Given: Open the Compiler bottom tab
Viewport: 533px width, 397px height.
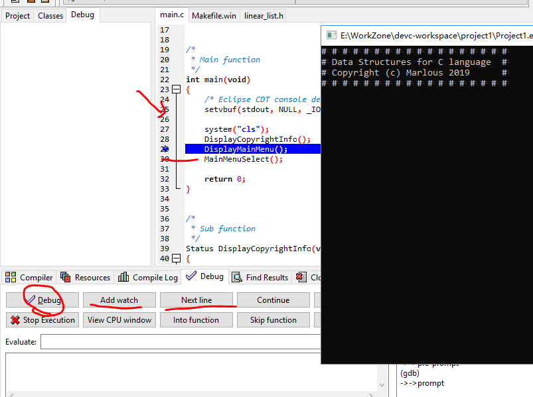Looking at the screenshot, I should tap(29, 278).
